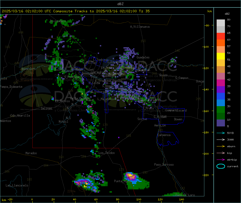
Task: Click the 'Divisadero' map label
Action: pos(58,21)
